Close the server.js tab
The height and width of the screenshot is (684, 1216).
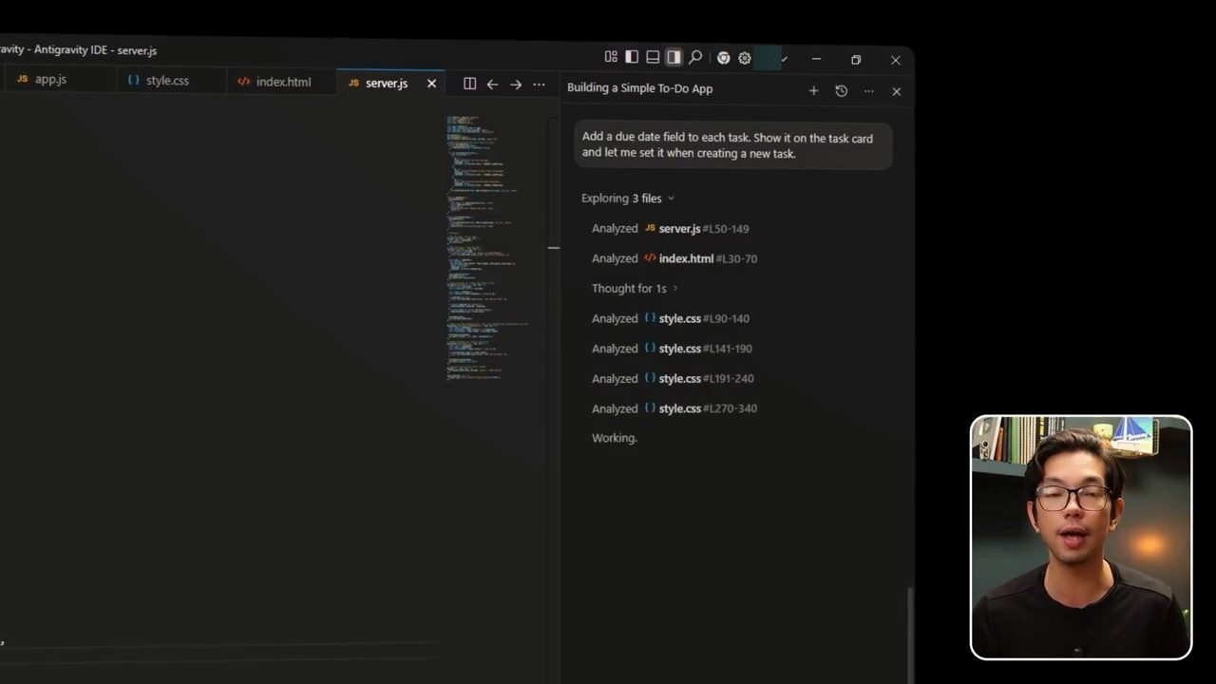[431, 84]
